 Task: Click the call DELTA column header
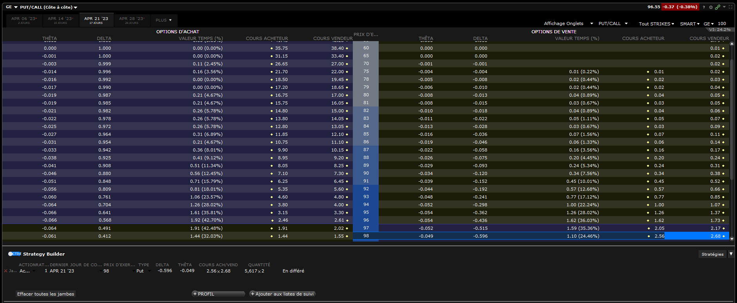(x=104, y=38)
